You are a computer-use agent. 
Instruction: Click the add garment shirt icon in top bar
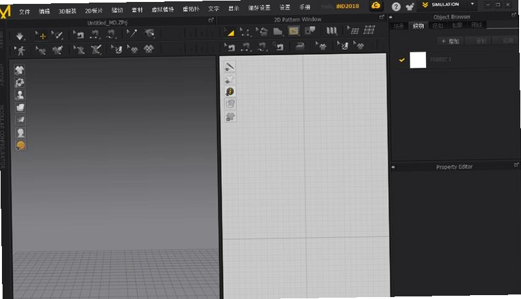[410, 6]
